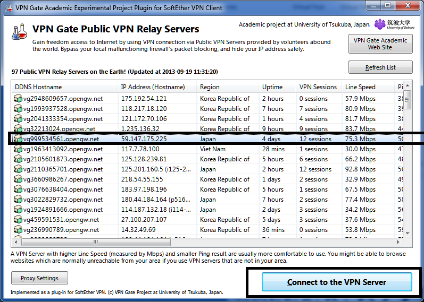Viewport: 424px width, 302px height.
Task: Click the 57.9 Mbps line speed cell
Action: [360, 99]
